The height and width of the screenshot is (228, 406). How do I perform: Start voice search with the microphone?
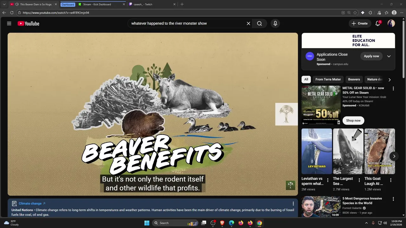tap(275, 23)
